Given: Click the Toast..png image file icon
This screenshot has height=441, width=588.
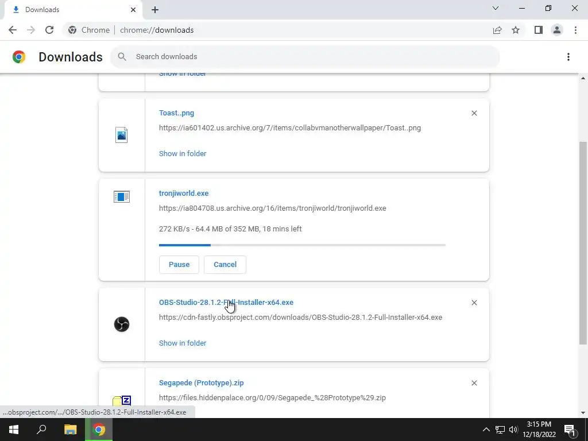Looking at the screenshot, I should [x=122, y=135].
